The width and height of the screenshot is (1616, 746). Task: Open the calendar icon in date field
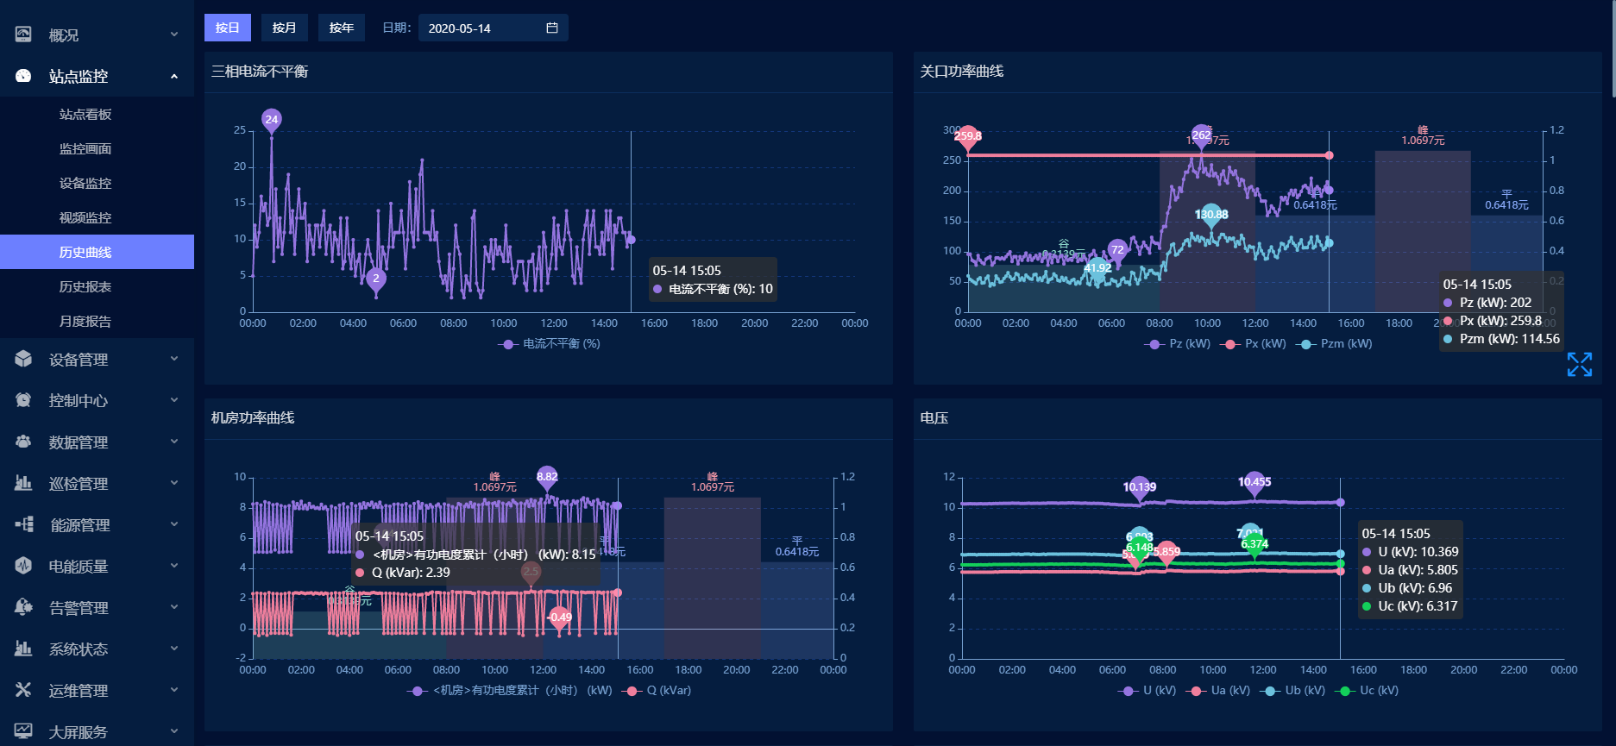click(552, 28)
